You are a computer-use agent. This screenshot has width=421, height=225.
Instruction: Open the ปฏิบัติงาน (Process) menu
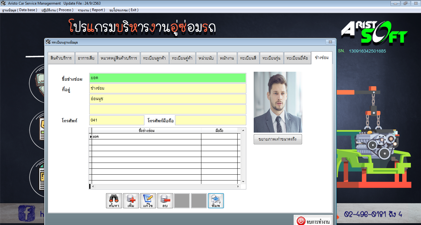tap(57, 10)
